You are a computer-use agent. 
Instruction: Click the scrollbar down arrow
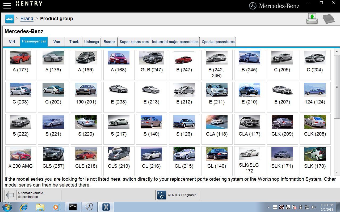(337, 172)
